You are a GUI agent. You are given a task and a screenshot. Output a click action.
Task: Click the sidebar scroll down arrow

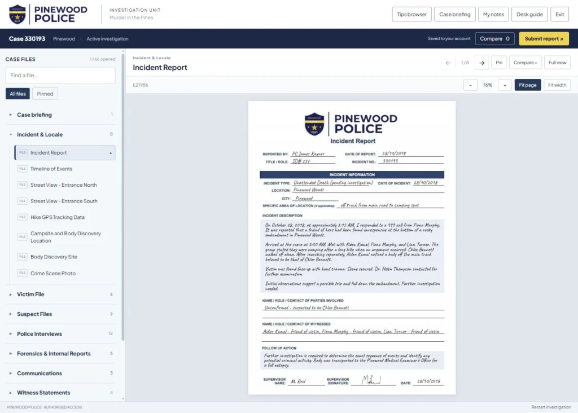(122, 399)
